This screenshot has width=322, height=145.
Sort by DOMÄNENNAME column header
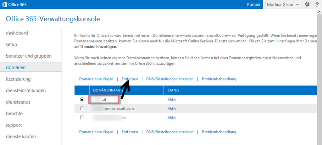coord(107,90)
